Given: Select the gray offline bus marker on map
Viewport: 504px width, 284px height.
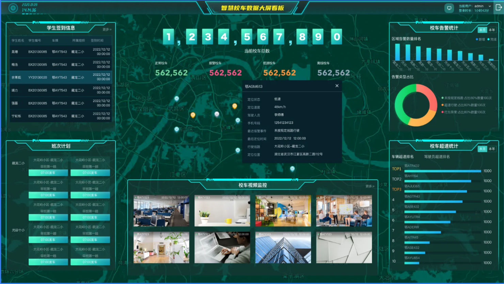Looking at the screenshot, I should tap(217, 114).
